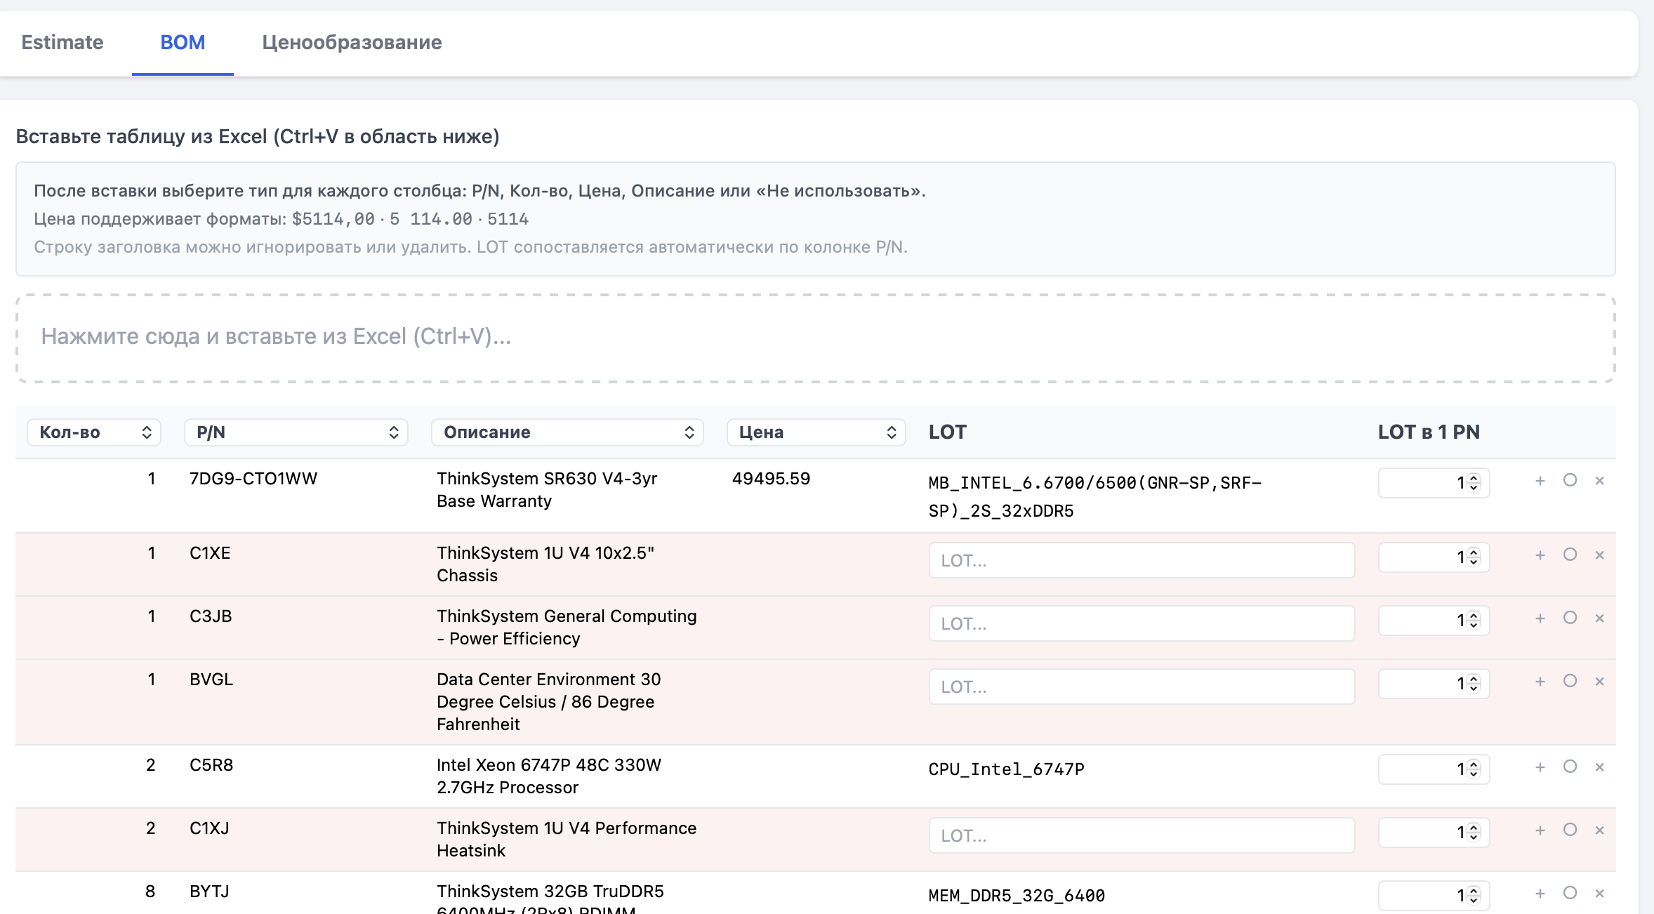Screen dimensions: 1654x914
Task: Open the P/N column type dropdown
Action: pos(296,432)
